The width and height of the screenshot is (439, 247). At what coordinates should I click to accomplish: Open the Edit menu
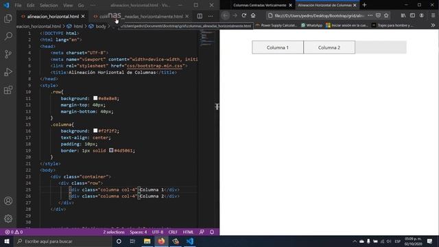click(30, 5)
